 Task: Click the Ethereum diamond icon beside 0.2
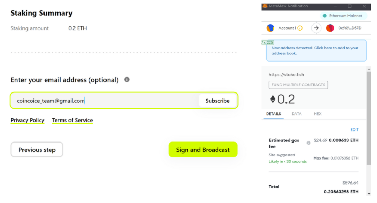point(273,100)
